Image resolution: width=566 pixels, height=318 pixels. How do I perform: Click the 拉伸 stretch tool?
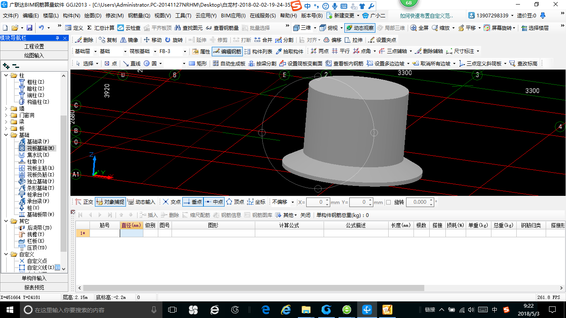click(x=353, y=40)
